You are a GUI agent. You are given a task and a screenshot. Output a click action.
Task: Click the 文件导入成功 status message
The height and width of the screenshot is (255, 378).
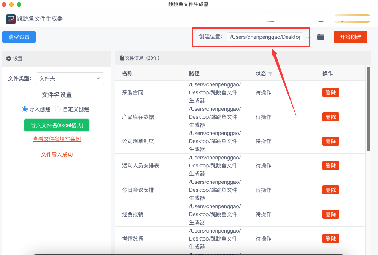click(57, 155)
